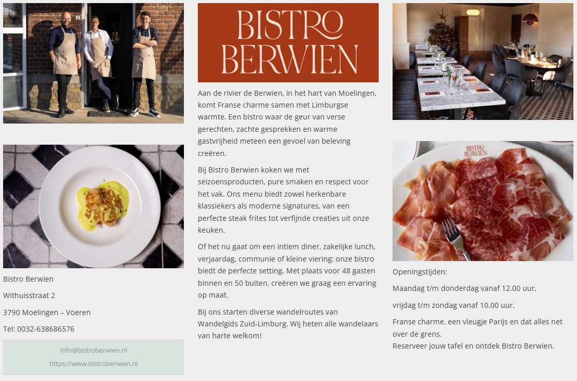Click the info@bistroberwien.nl email link
This screenshot has width=577, height=381.
coord(93,350)
